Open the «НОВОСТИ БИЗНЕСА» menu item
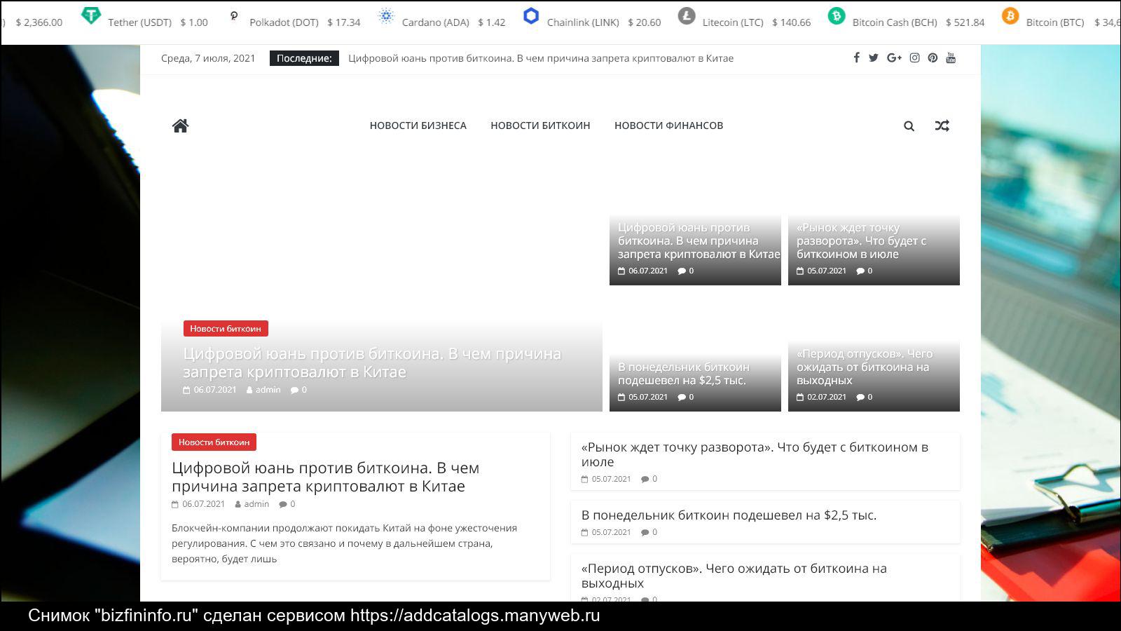Image resolution: width=1121 pixels, height=631 pixels. (x=418, y=125)
